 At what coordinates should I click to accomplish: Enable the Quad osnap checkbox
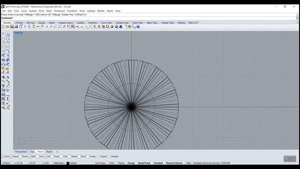(69, 156)
